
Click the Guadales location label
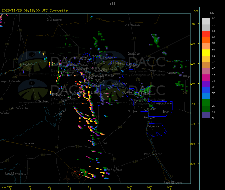(133, 54)
